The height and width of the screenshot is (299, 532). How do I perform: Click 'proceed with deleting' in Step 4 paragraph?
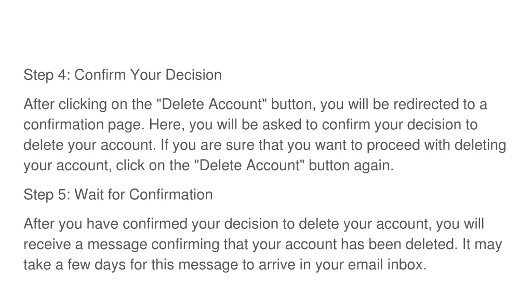tap(436, 145)
